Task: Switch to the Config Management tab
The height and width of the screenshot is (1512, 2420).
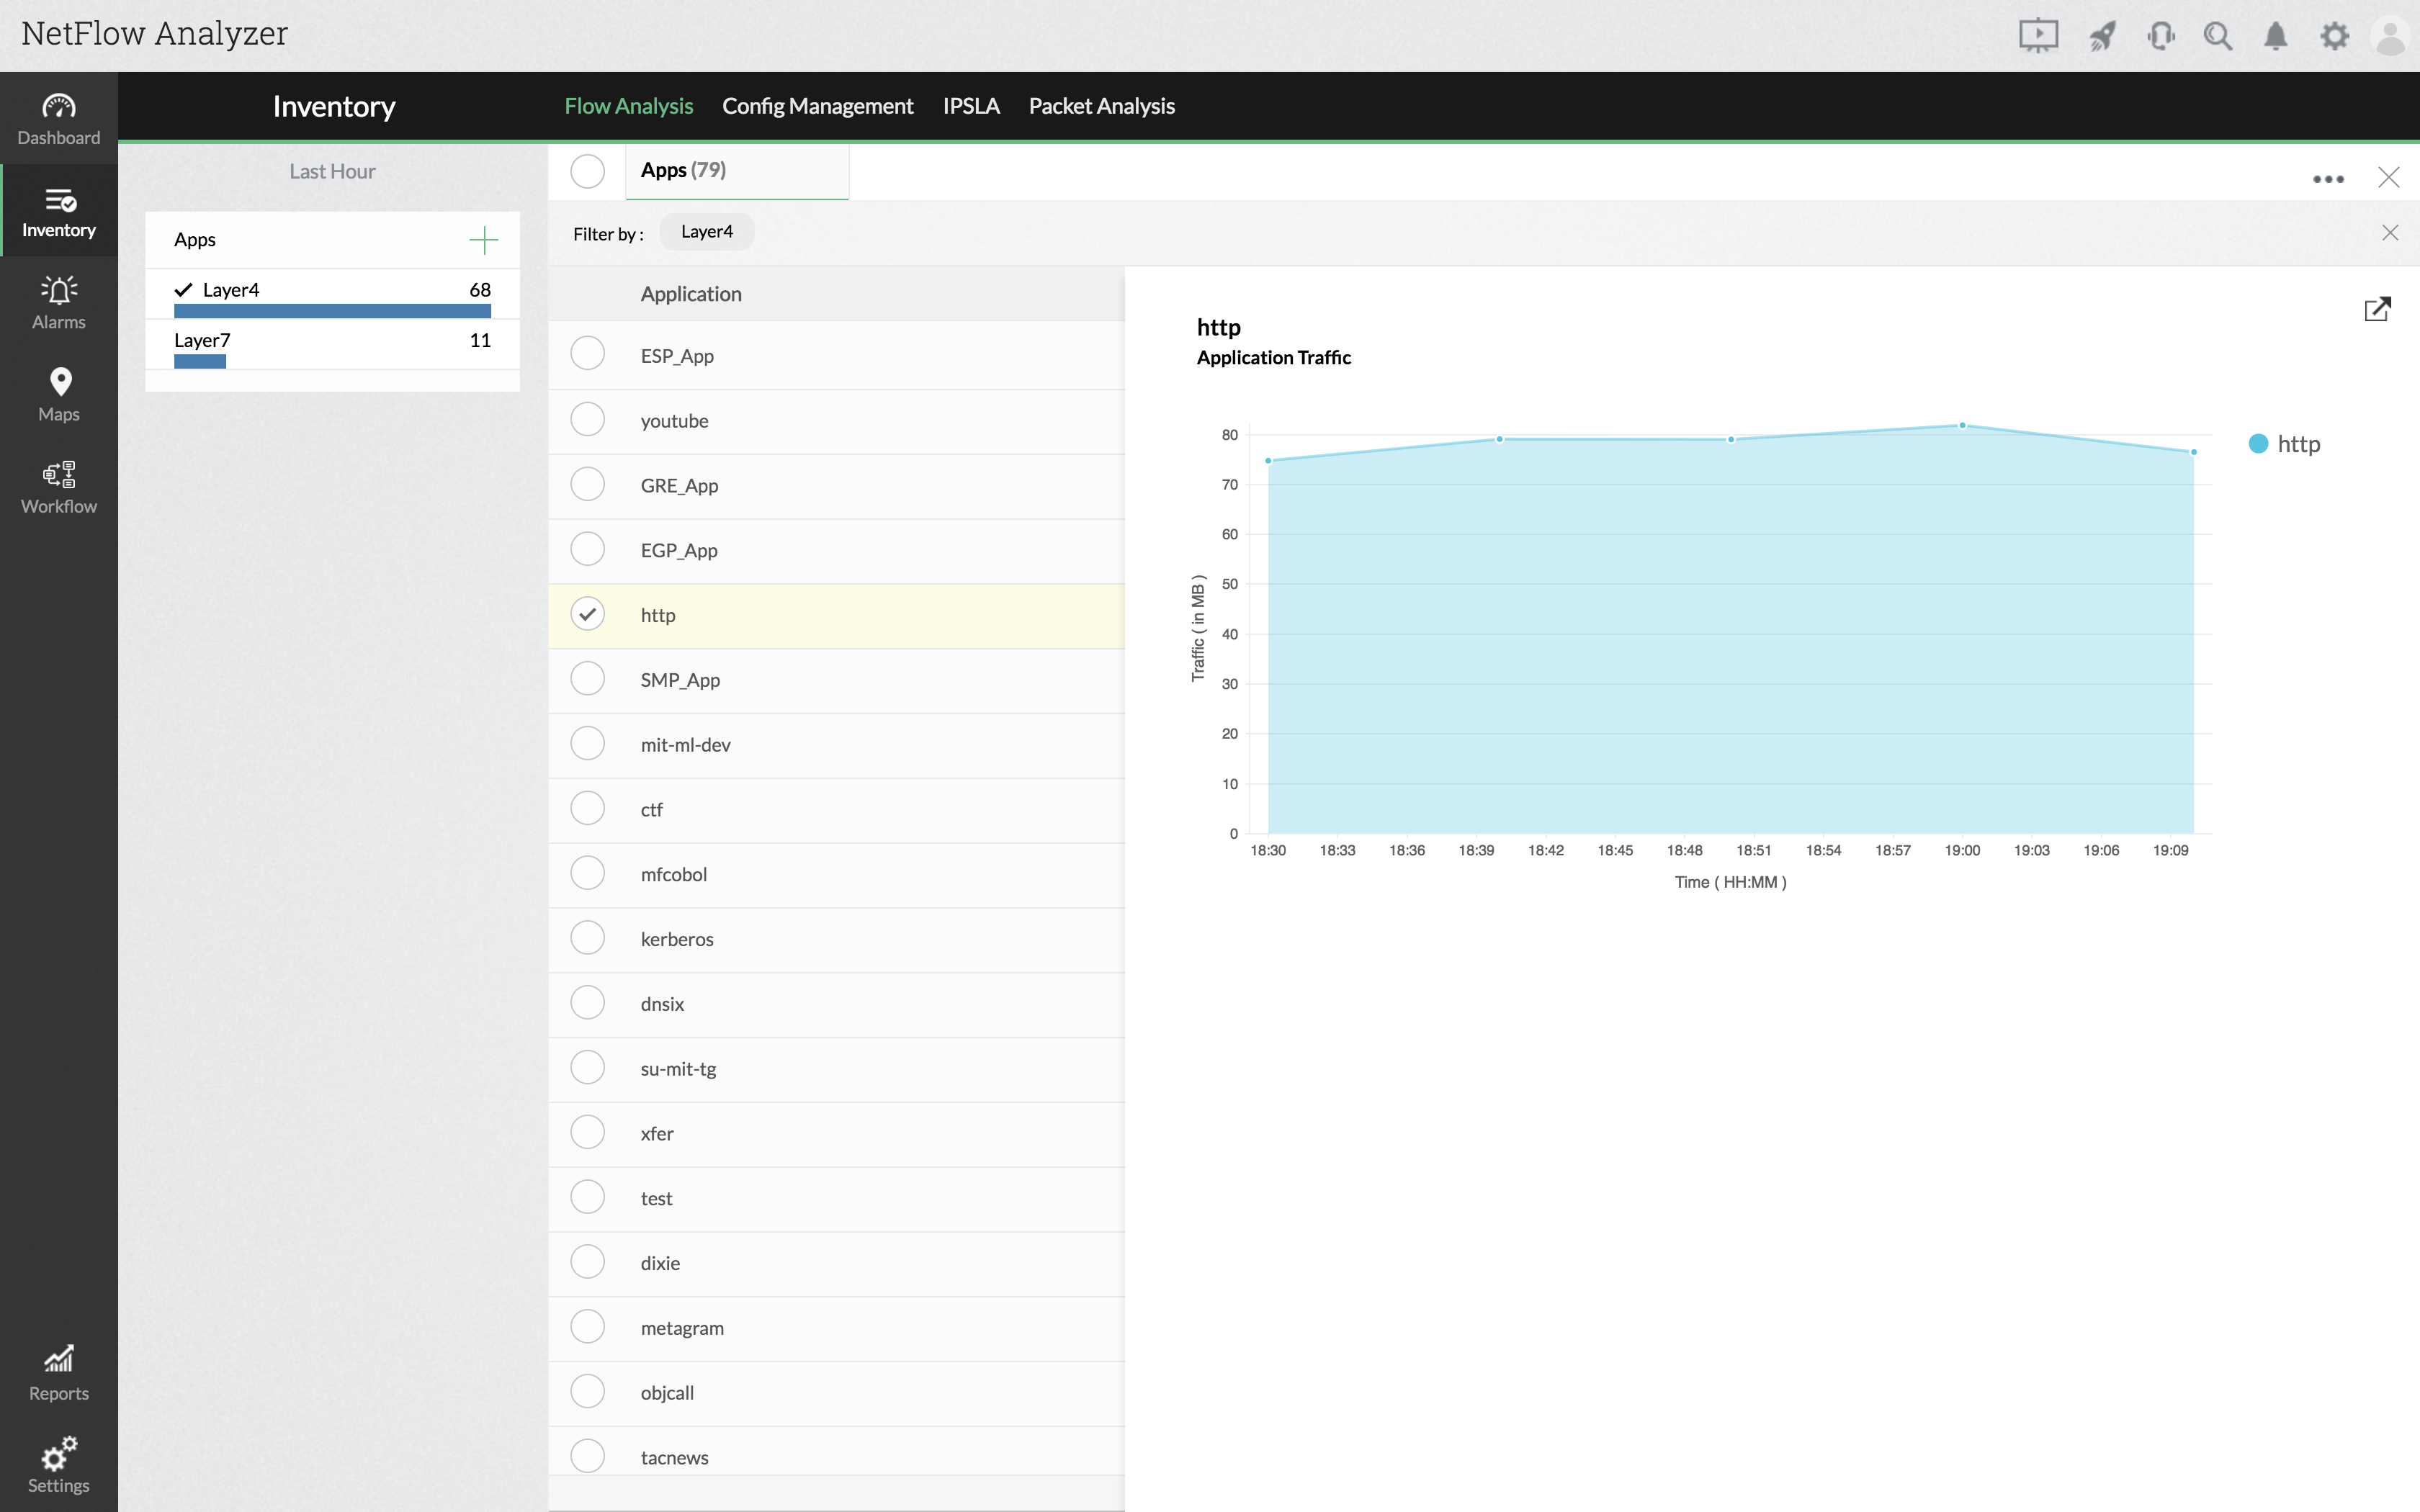Action: tap(817, 106)
